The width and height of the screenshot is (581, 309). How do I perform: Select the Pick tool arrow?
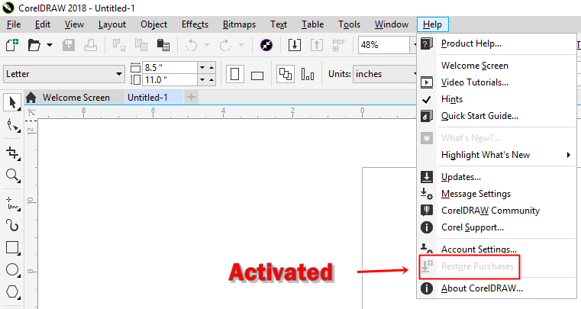[12, 102]
